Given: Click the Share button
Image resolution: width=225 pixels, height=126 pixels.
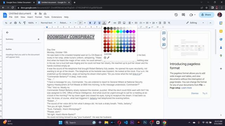Looking at the screenshot, I should point(206,15).
